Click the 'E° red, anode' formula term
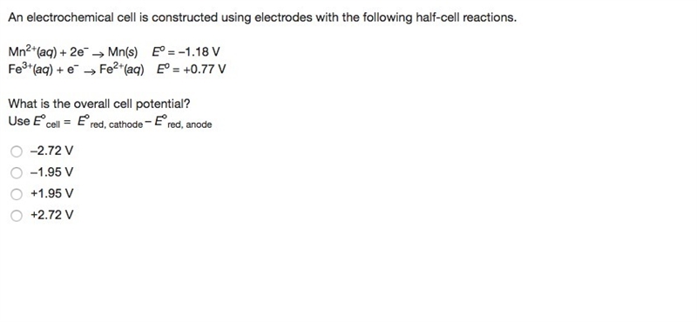The width and height of the screenshot is (697, 322). (x=183, y=122)
